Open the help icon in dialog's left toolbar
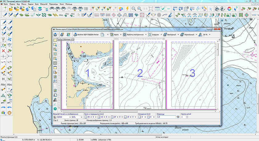 [55, 109]
